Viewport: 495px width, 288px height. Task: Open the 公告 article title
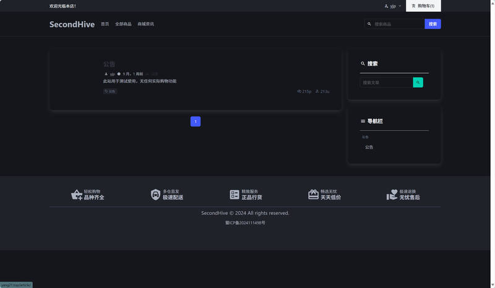point(110,64)
